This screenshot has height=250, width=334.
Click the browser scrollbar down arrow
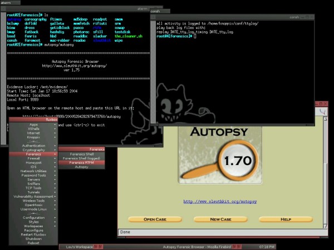click(x=325, y=226)
